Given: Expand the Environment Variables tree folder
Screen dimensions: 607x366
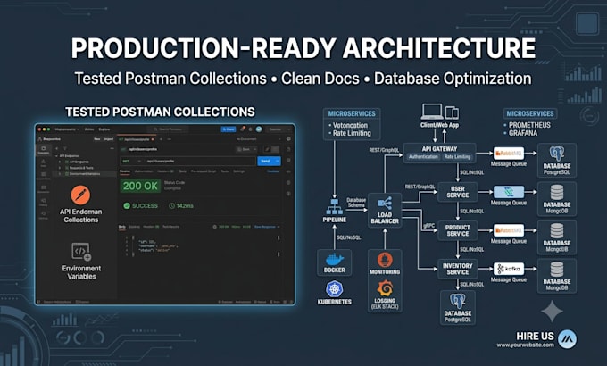Looking at the screenshot, I should [60, 174].
